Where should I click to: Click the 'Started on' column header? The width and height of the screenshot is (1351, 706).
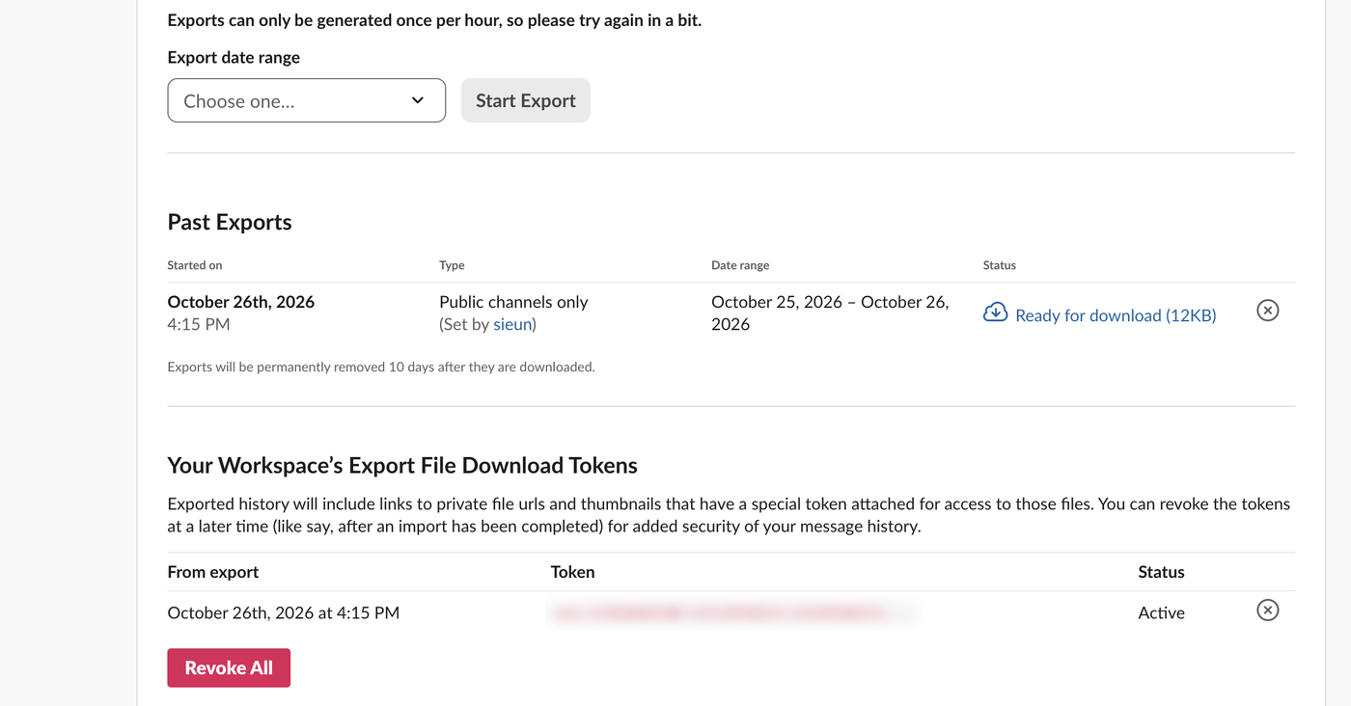[x=195, y=265]
